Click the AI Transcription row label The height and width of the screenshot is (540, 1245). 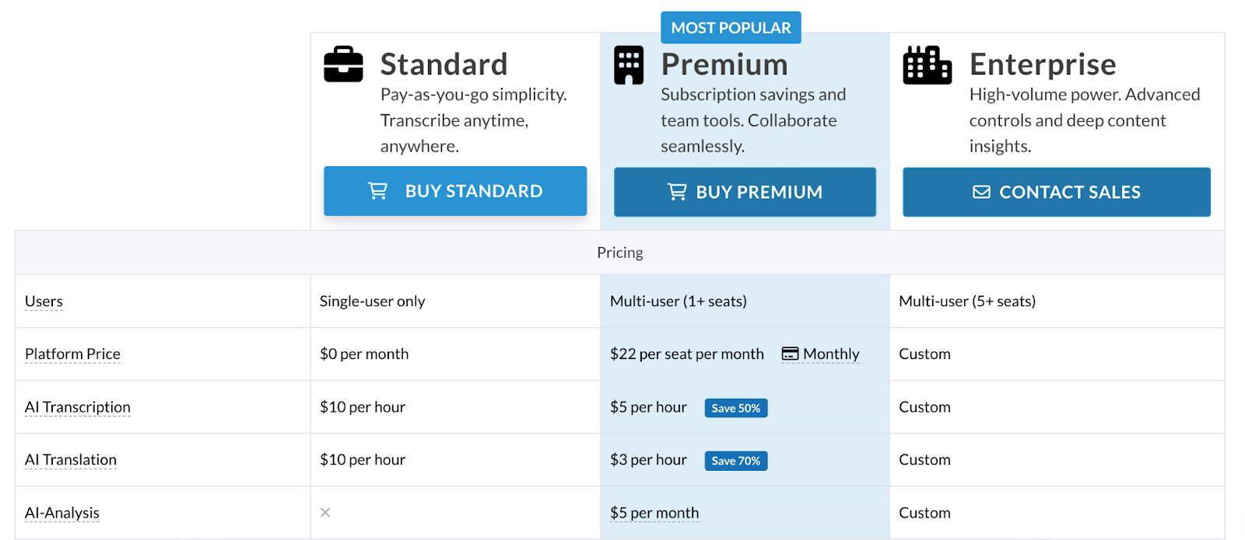pos(78,407)
